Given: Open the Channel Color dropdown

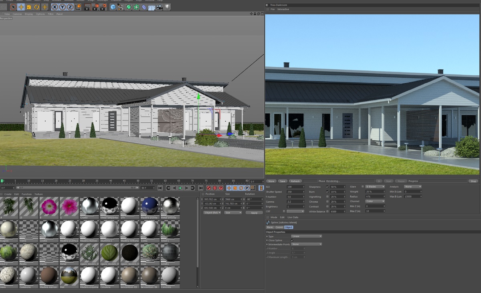Looking at the screenshot, I should point(375,201).
